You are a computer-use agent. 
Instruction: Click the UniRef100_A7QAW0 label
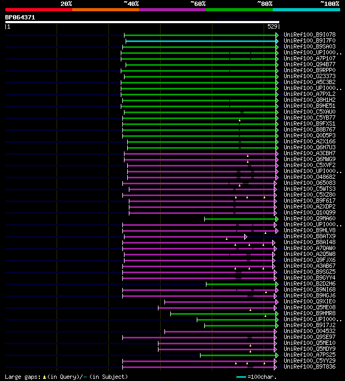pos(309,248)
